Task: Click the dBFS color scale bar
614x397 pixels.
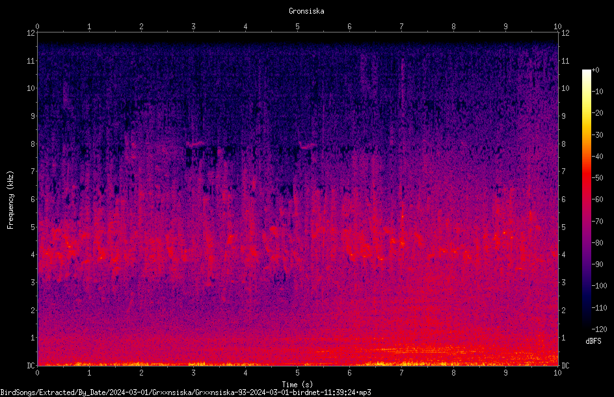Action: click(586, 199)
